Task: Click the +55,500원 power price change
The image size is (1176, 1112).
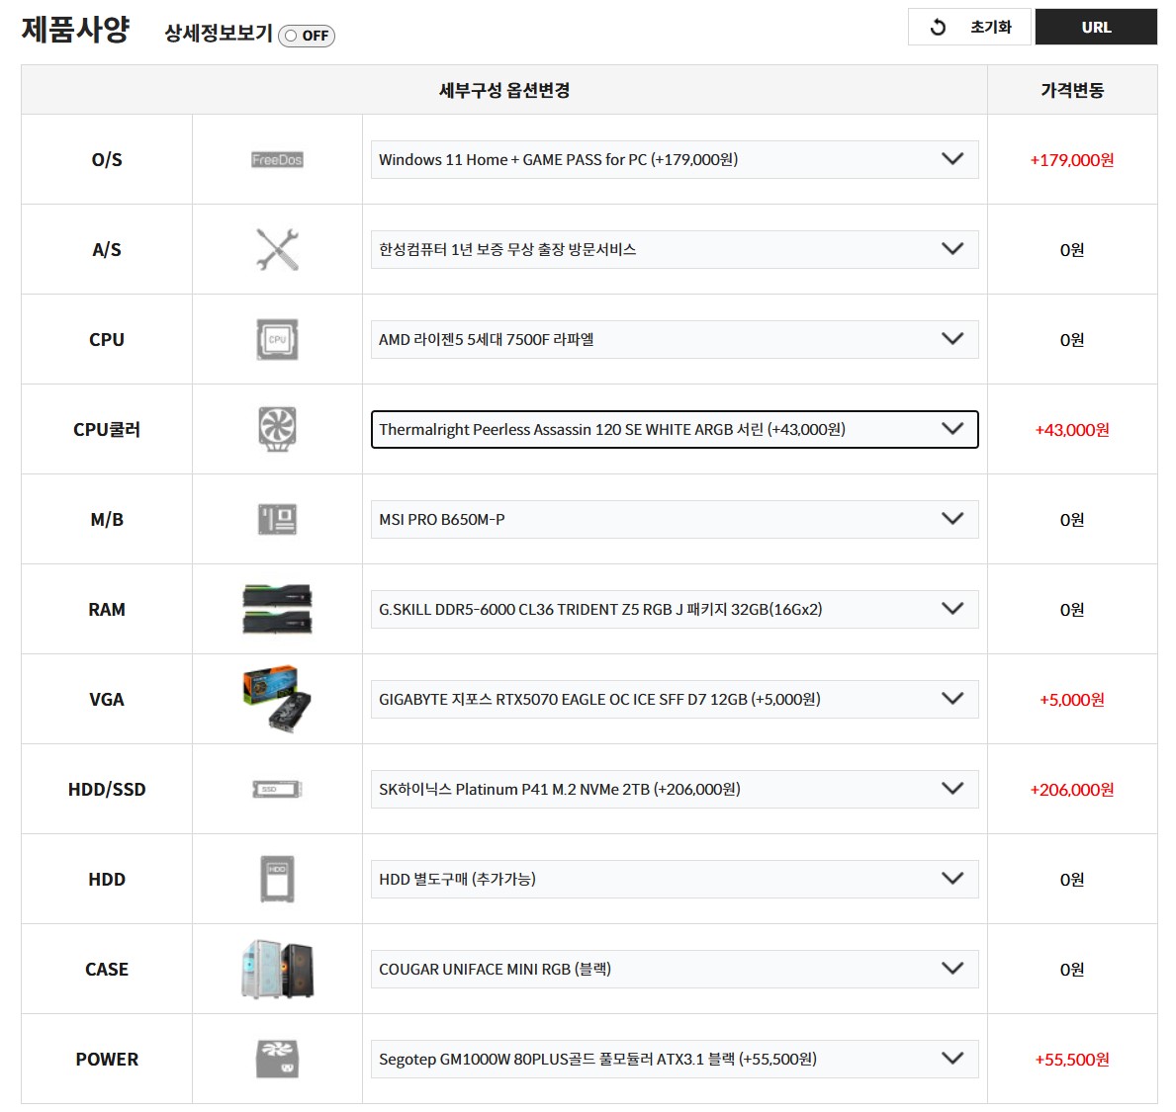Action: [x=1072, y=1060]
